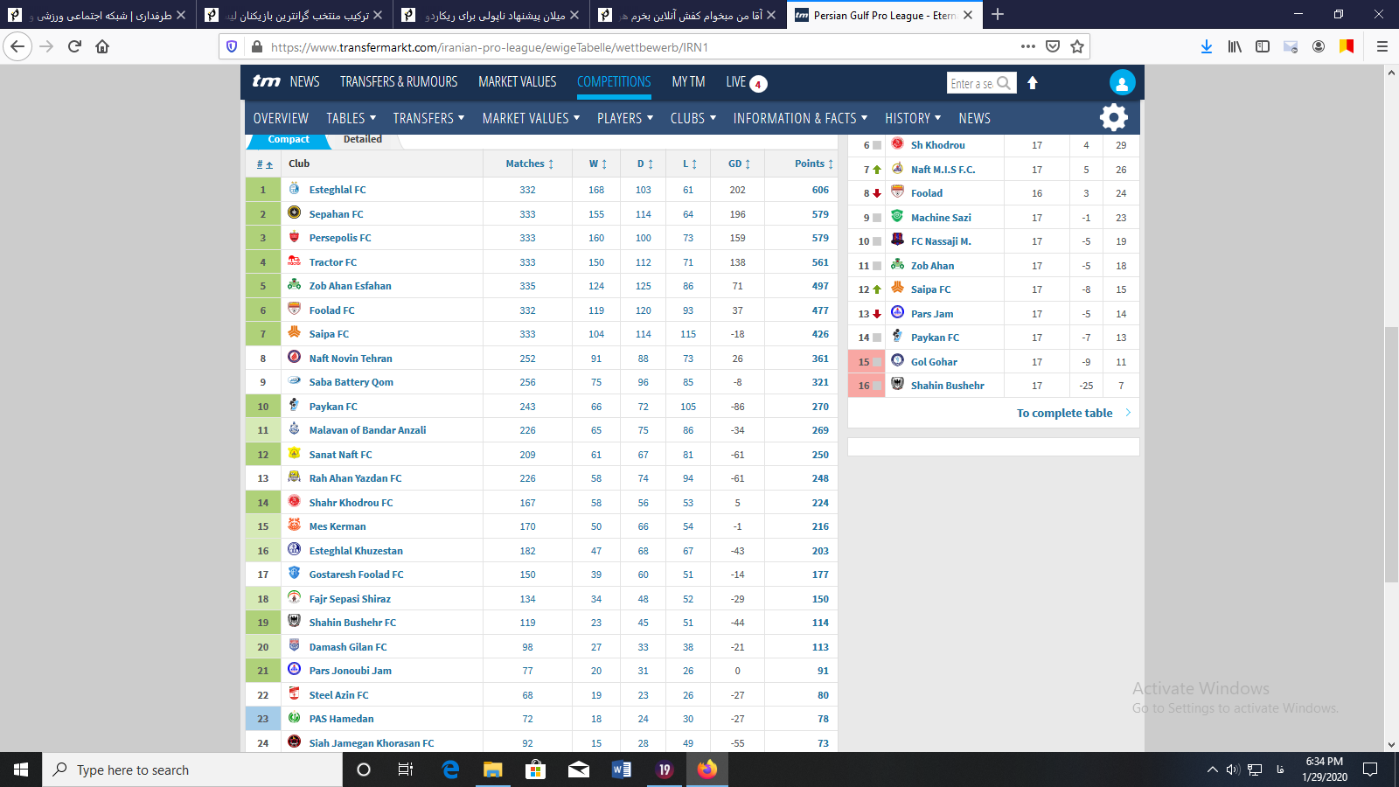1399x787 pixels.
Task: Switch to the Compact tab
Action: (x=289, y=139)
